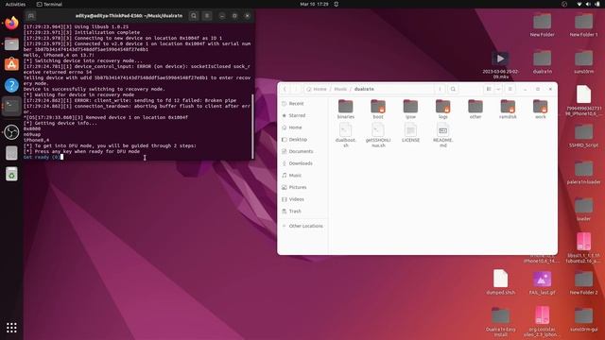Select the README.md file
The image size is (605, 340).
click(443, 135)
